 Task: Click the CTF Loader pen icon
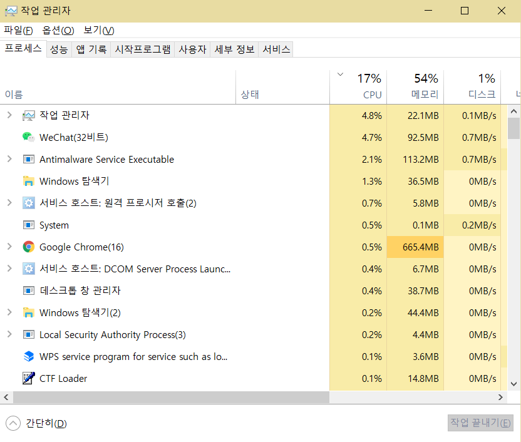coord(29,378)
